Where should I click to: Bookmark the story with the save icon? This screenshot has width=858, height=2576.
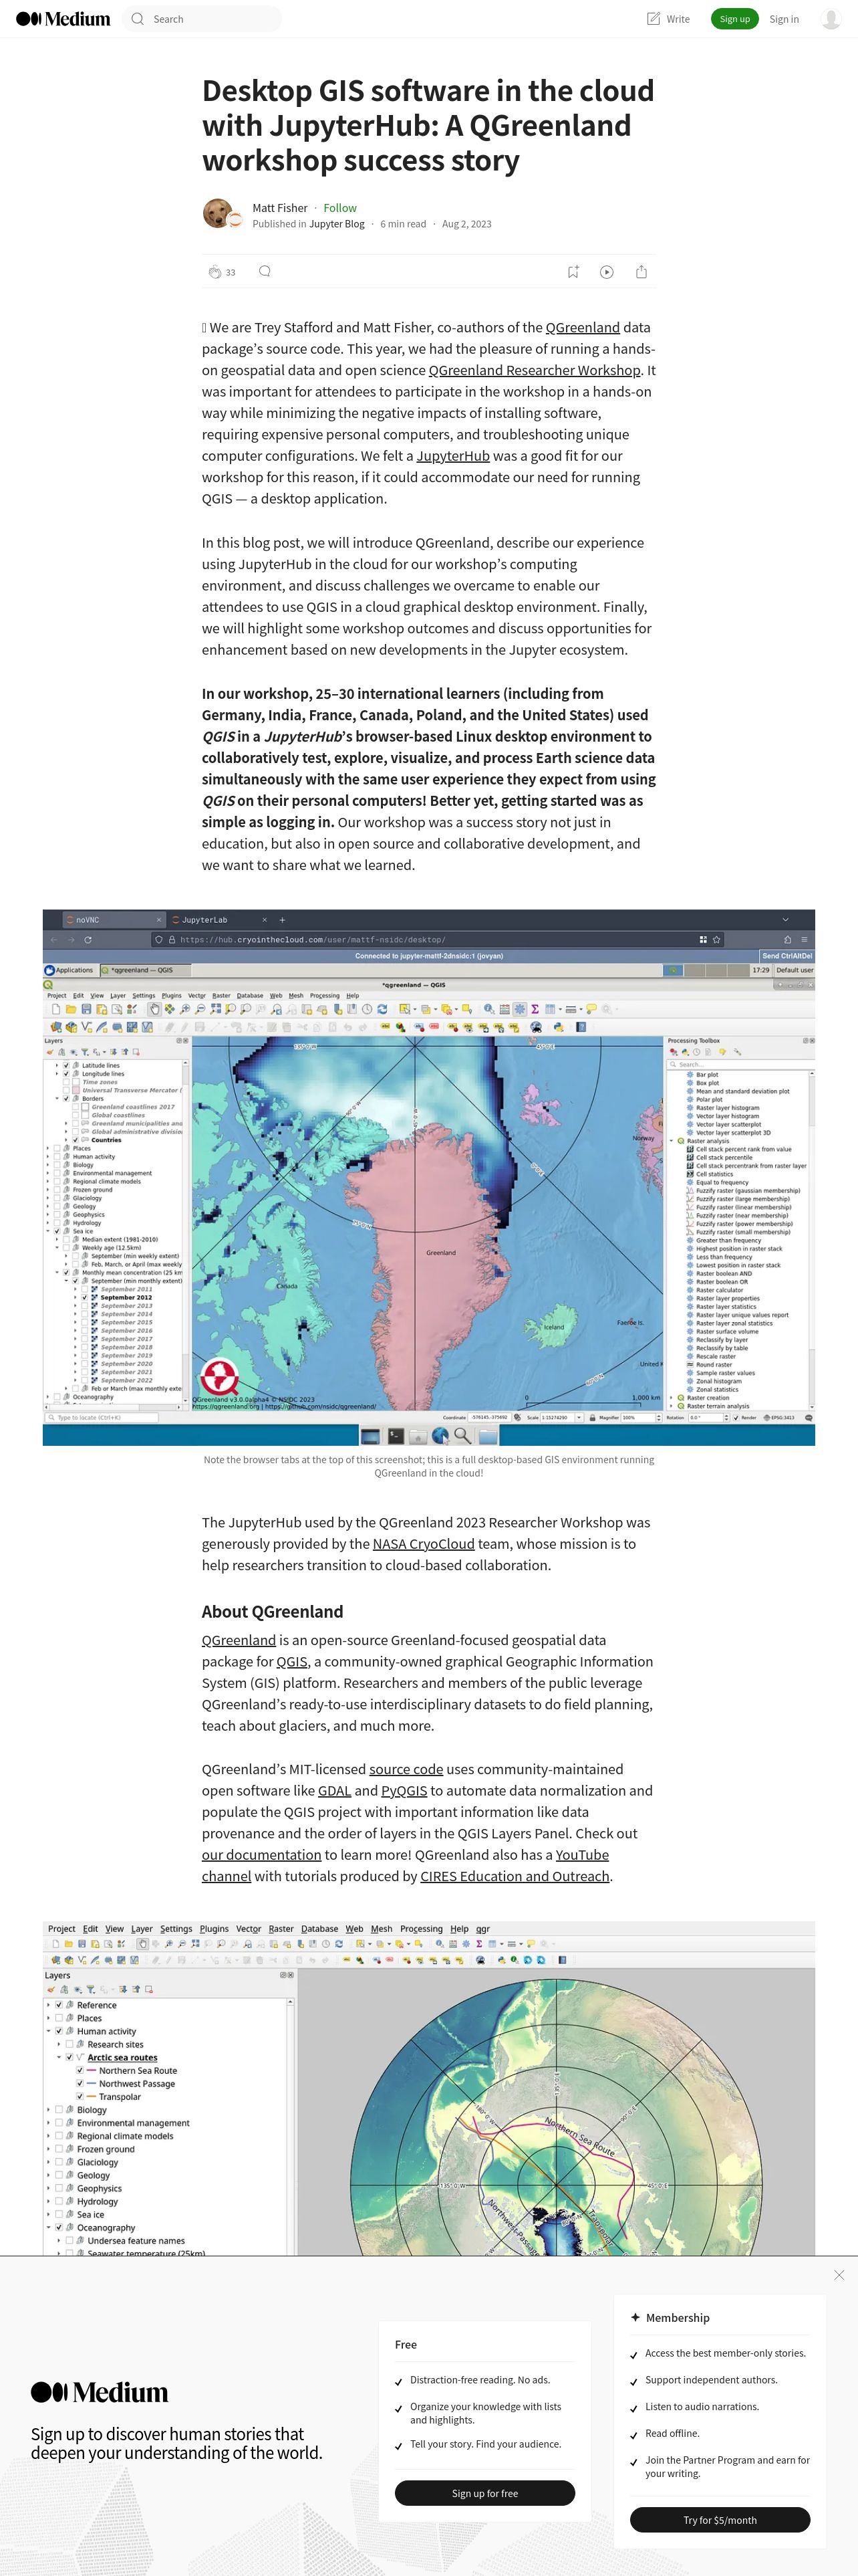point(573,272)
